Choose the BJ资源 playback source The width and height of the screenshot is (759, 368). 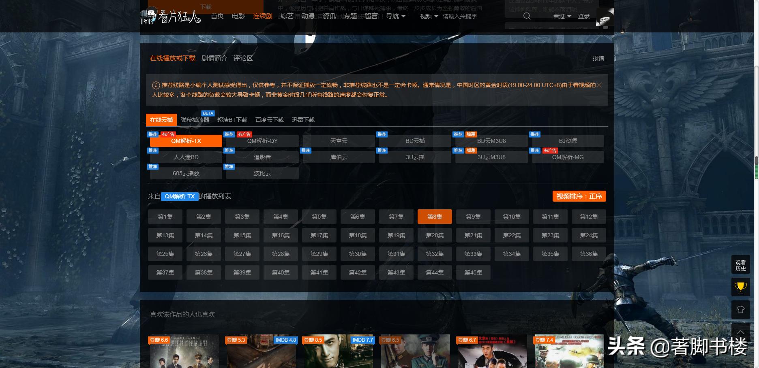click(568, 141)
